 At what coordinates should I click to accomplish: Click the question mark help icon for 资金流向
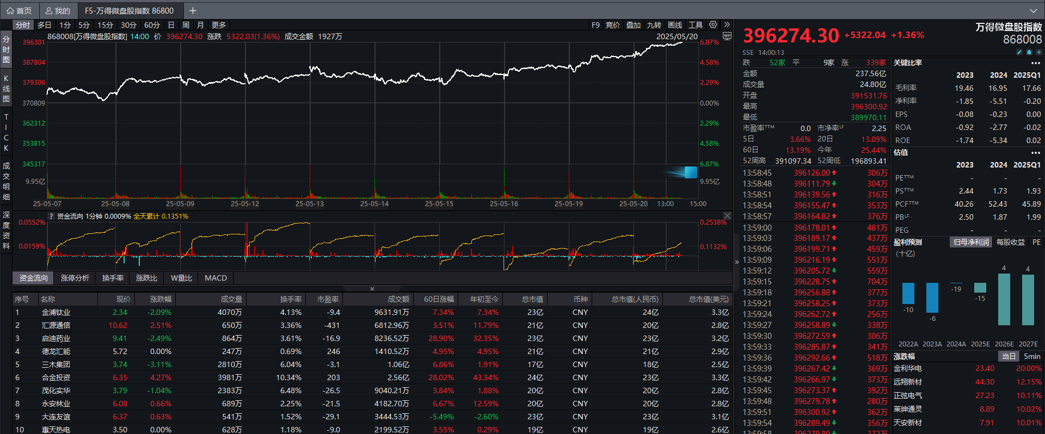[51, 216]
